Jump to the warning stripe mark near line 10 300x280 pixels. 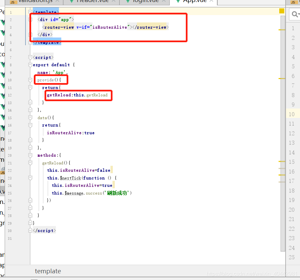pyautogui.click(x=282, y=78)
